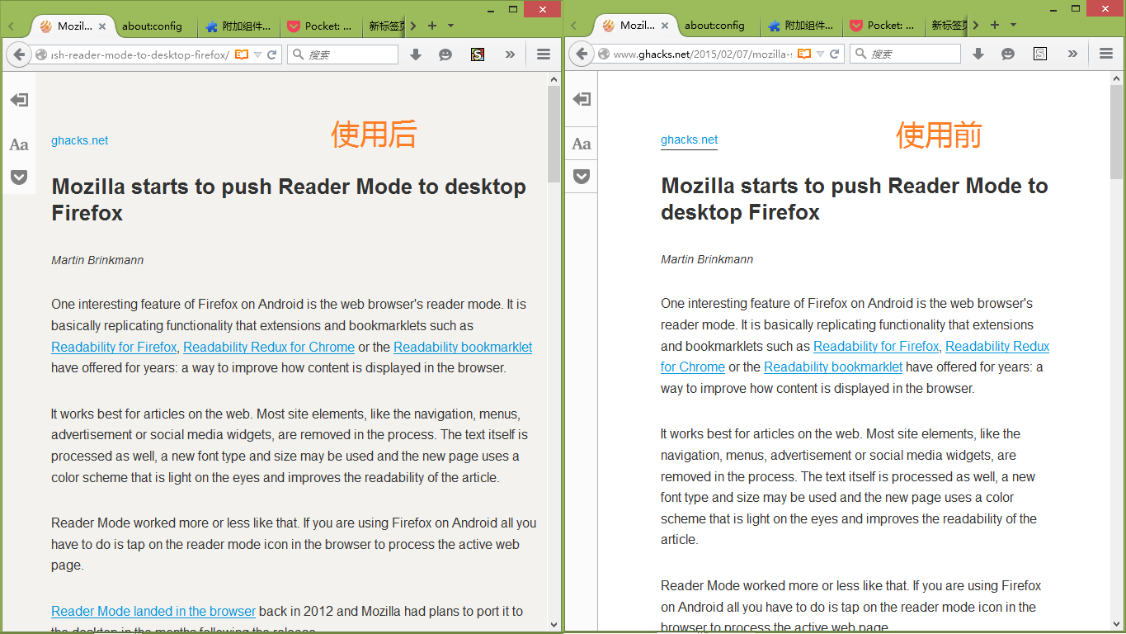Viewport: 1126px width, 634px height.
Task: Click the smiley chat icon in the left toolbar
Action: [x=445, y=54]
